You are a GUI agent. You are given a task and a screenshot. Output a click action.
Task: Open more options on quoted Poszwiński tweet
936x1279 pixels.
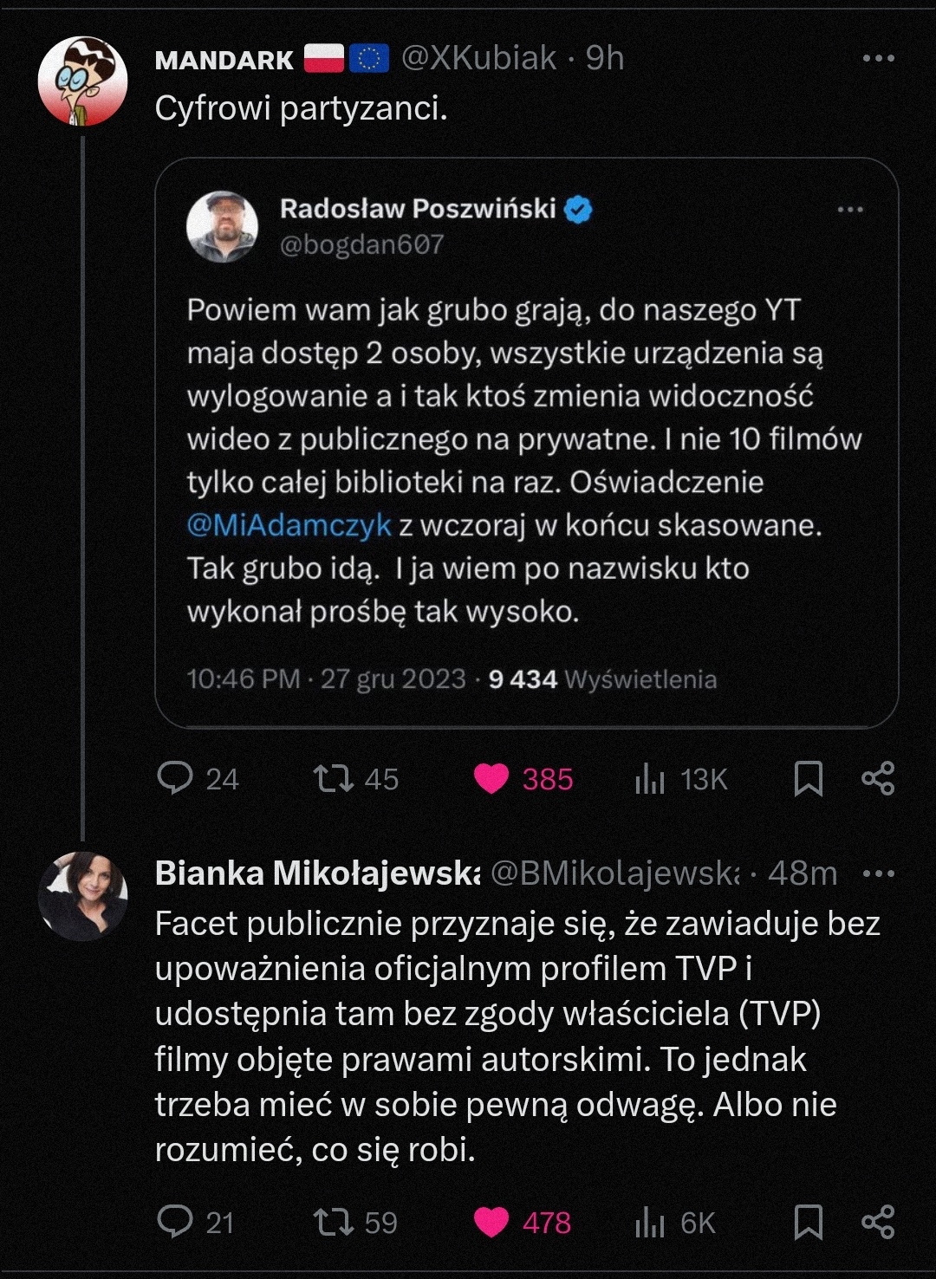click(x=850, y=210)
